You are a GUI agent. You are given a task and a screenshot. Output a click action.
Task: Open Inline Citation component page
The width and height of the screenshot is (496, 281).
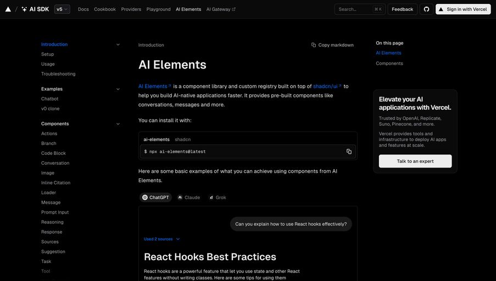(x=55, y=183)
